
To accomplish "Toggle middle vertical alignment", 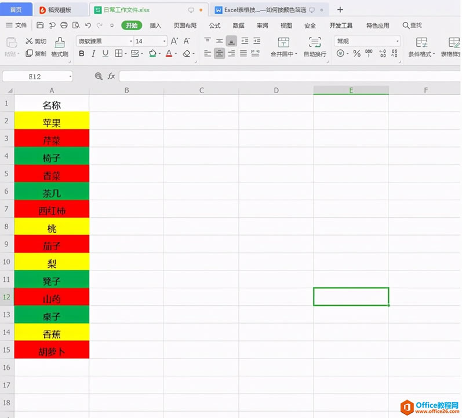I will point(219,41).
